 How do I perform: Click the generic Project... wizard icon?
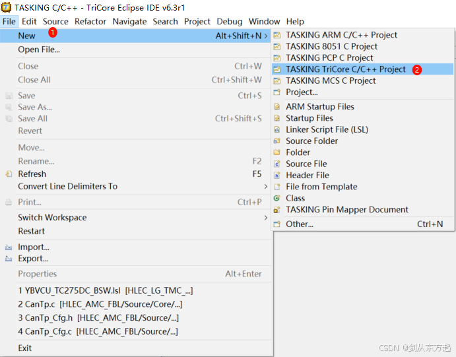click(277, 92)
